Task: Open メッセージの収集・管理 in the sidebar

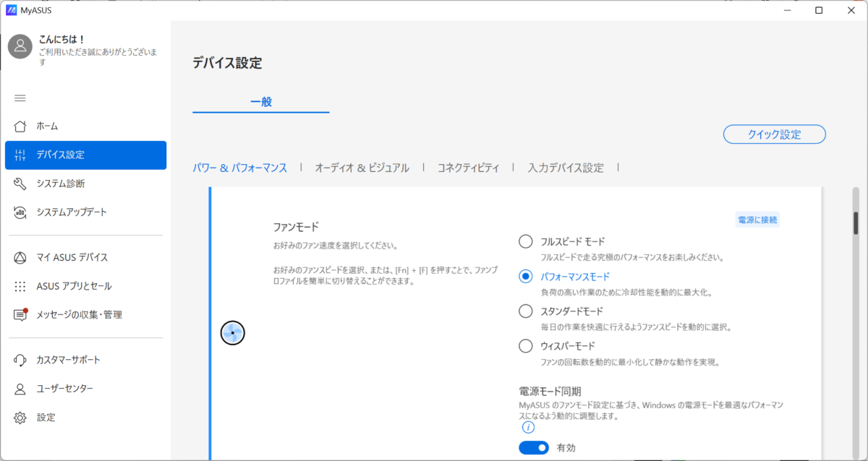Action: click(85, 315)
